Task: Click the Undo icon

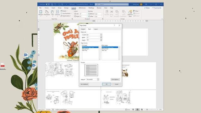Action: click(55, 4)
